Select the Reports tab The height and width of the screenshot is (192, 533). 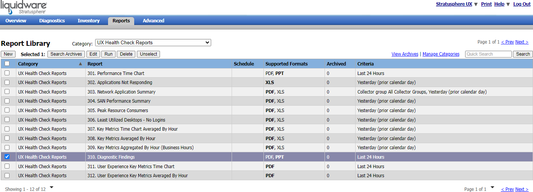click(x=121, y=21)
